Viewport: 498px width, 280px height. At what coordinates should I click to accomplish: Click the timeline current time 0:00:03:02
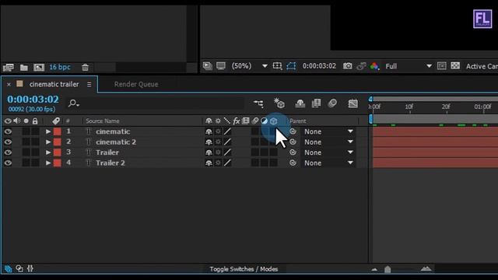pos(33,100)
